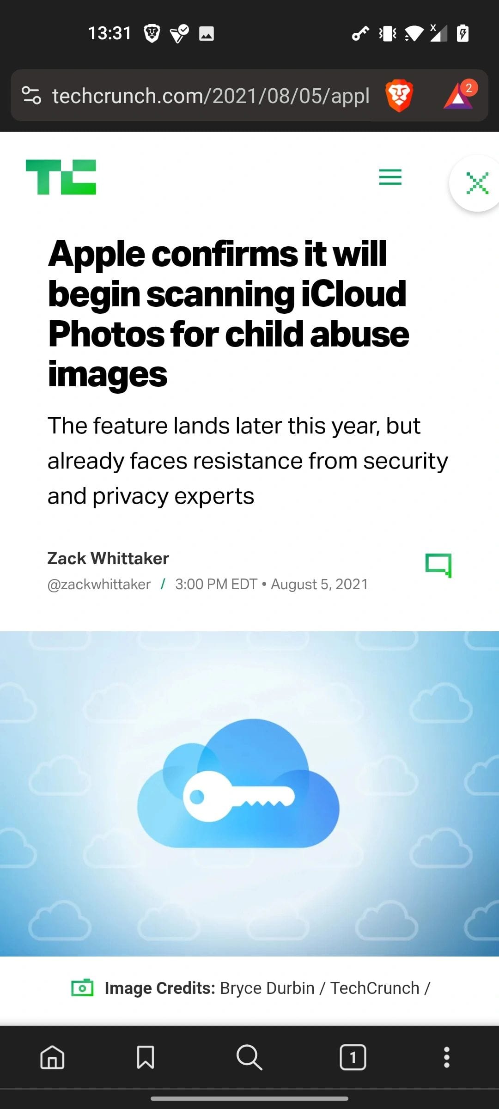Tap the Bryce Durbin image credit
This screenshot has height=1109, width=499.
267,988
